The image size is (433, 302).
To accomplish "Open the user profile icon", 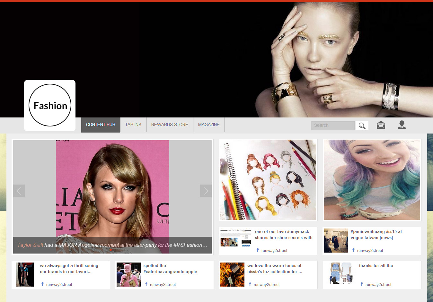I will coord(402,125).
